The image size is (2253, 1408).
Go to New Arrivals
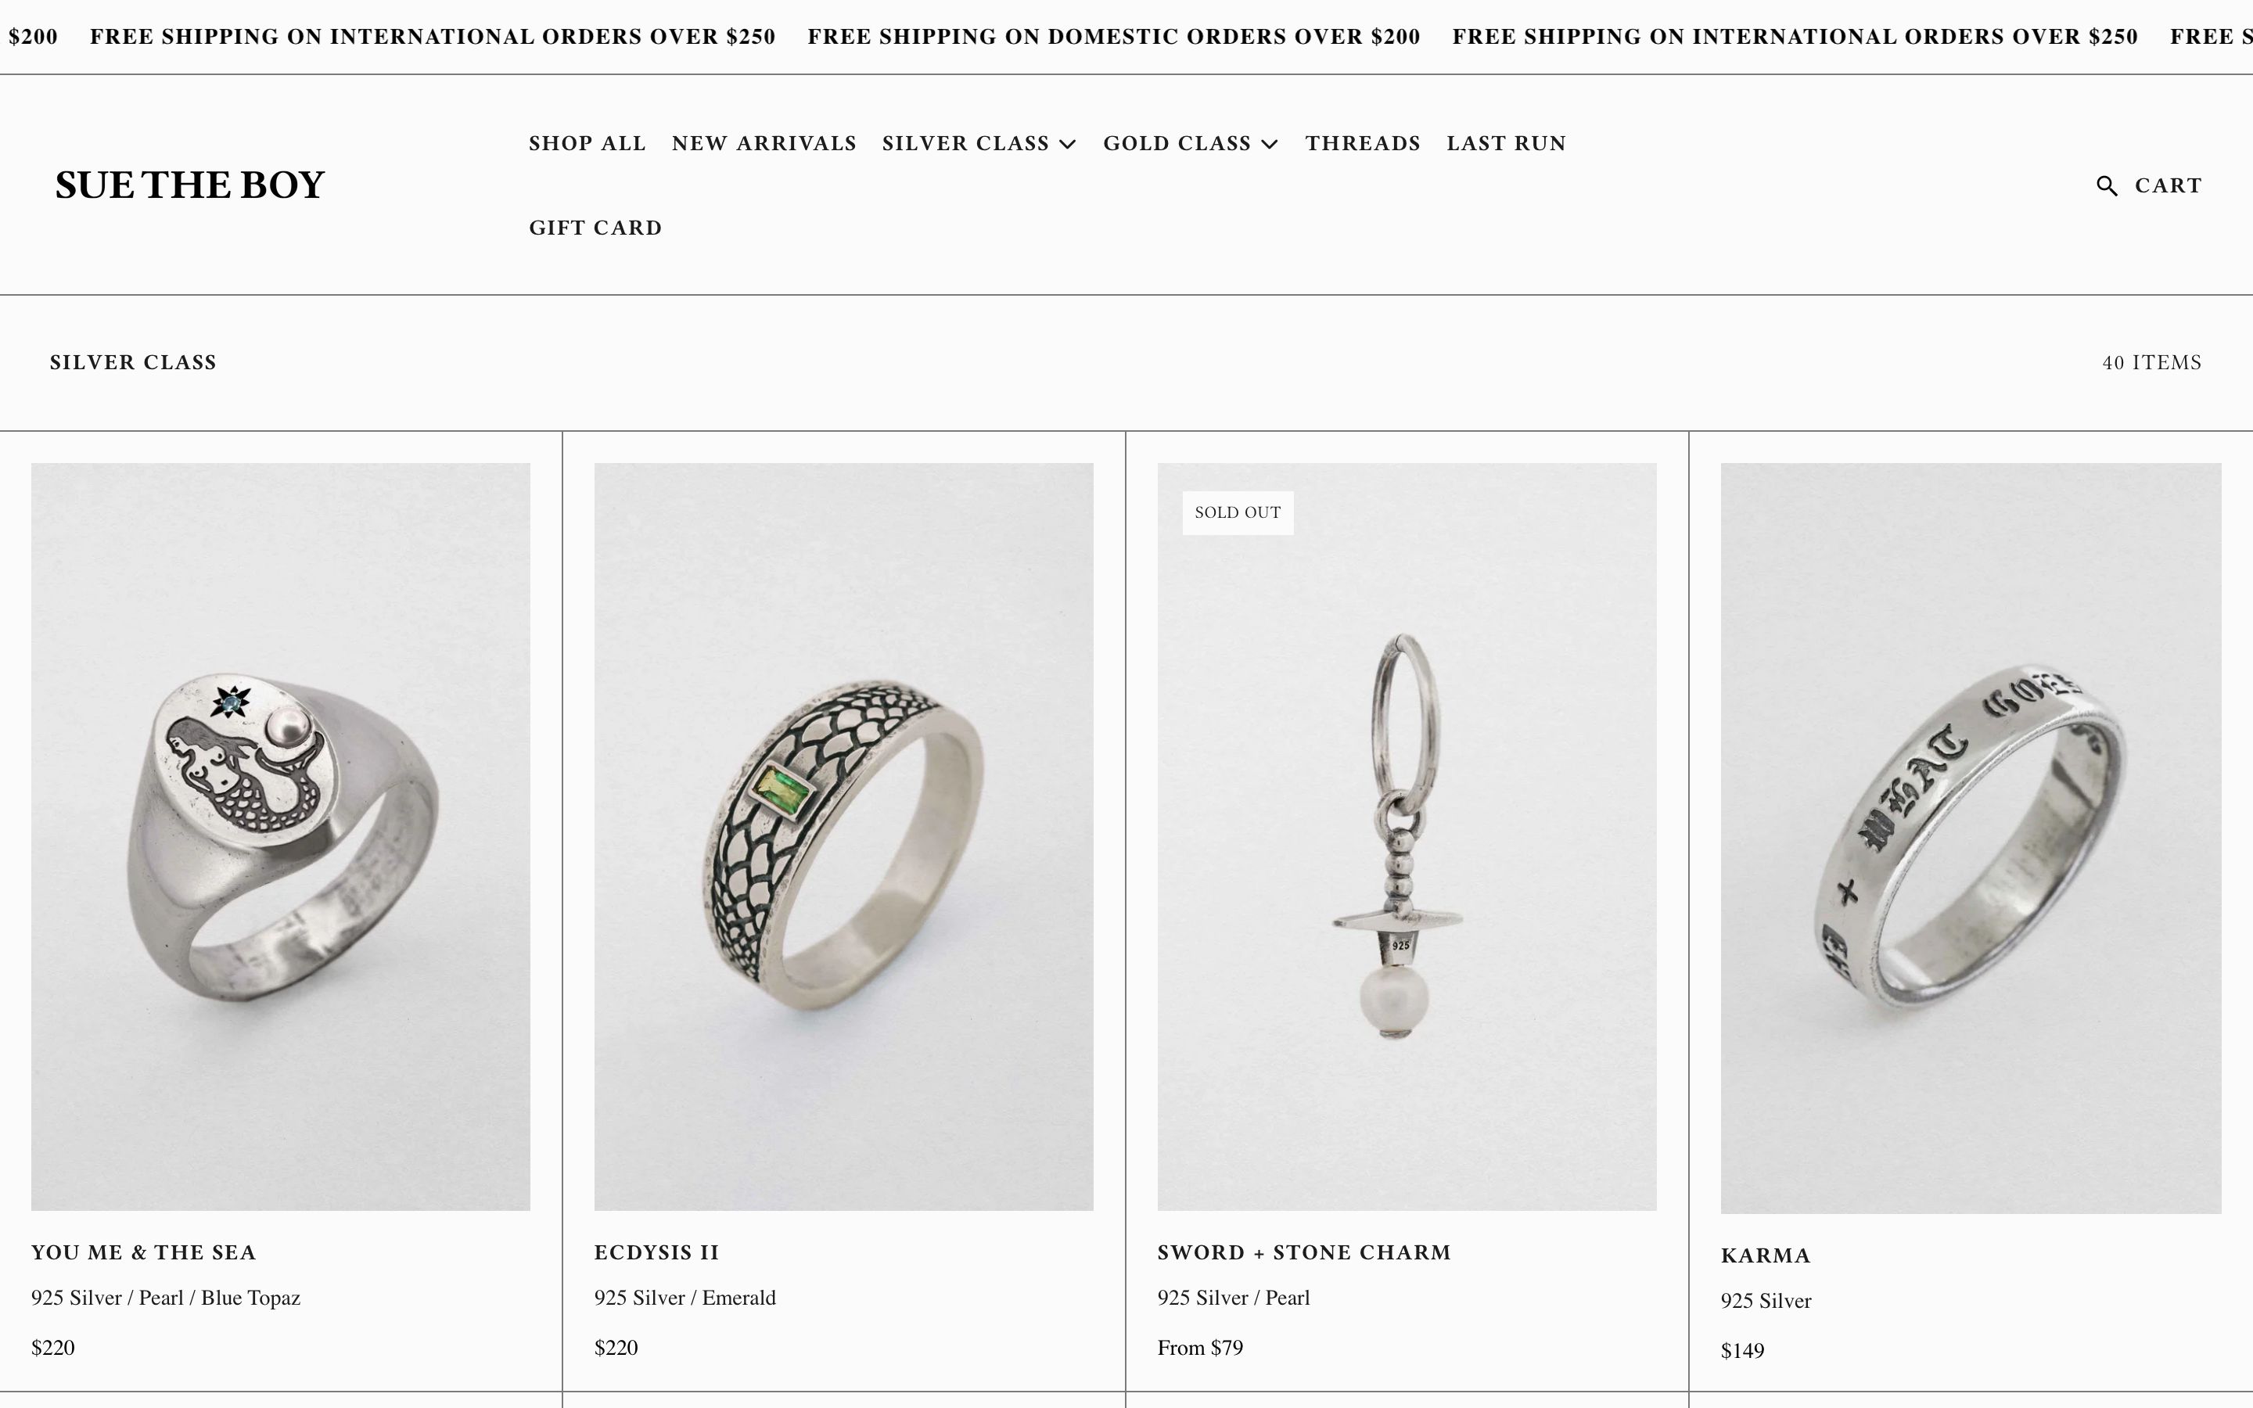[764, 143]
